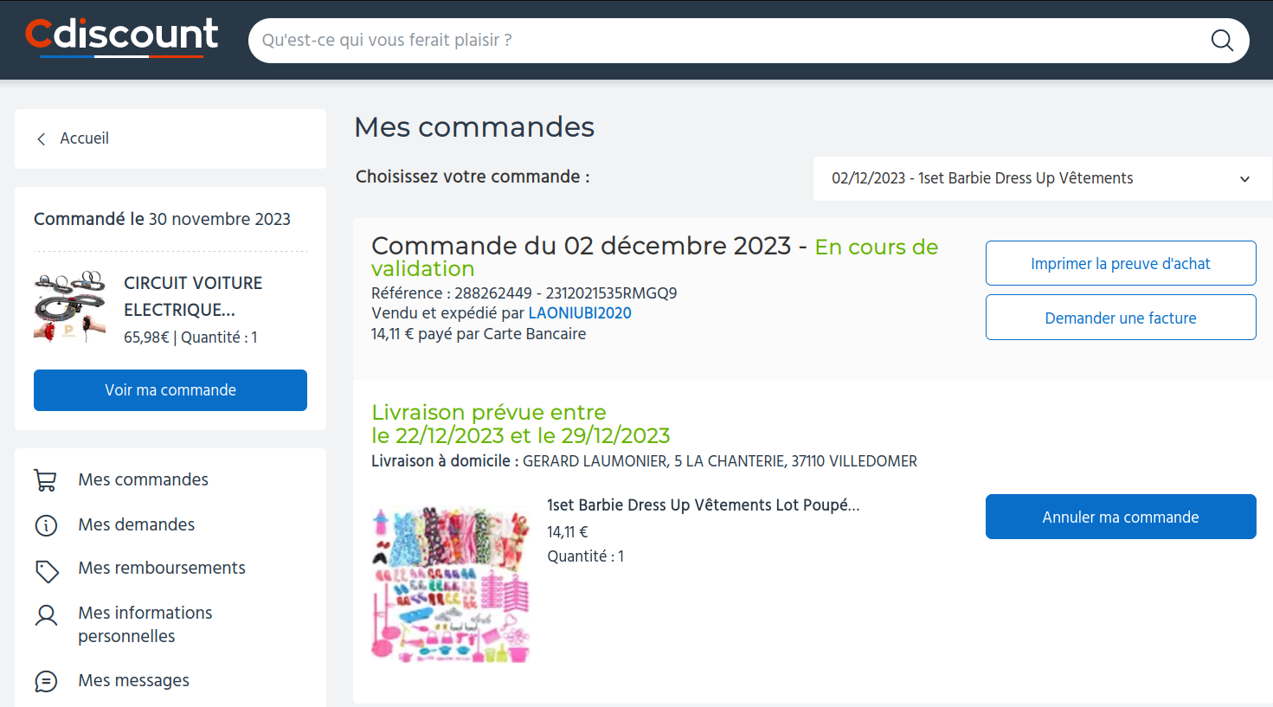This screenshot has width=1273, height=707.
Task: Open the order selection dropdown
Action: click(1041, 179)
